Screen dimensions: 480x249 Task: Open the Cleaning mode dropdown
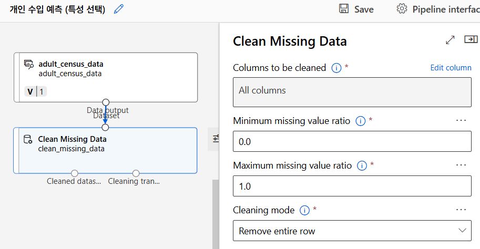click(x=352, y=231)
